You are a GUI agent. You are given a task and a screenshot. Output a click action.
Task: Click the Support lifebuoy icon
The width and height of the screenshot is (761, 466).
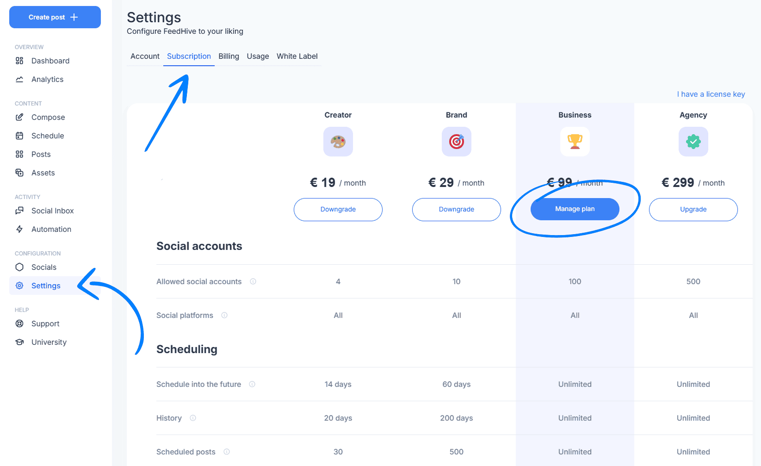tap(19, 323)
